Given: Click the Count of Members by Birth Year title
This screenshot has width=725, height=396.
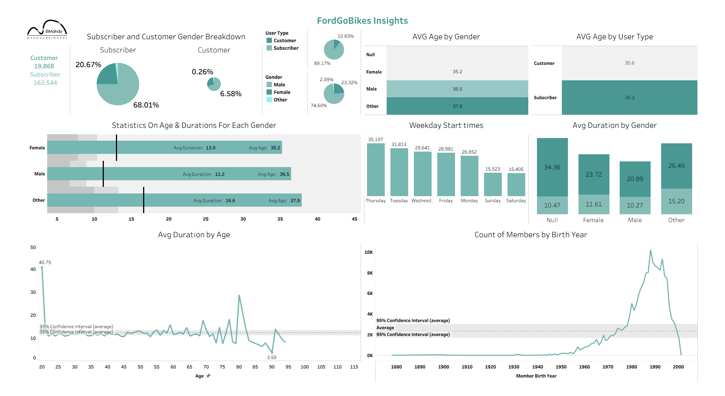Looking at the screenshot, I should click(531, 235).
